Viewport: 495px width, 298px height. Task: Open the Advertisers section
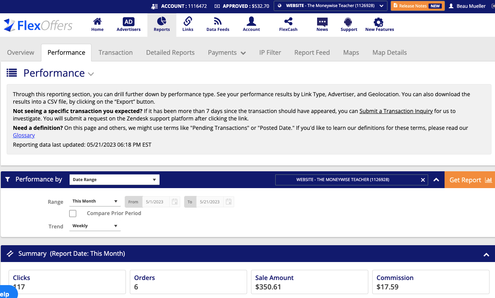pyautogui.click(x=128, y=25)
